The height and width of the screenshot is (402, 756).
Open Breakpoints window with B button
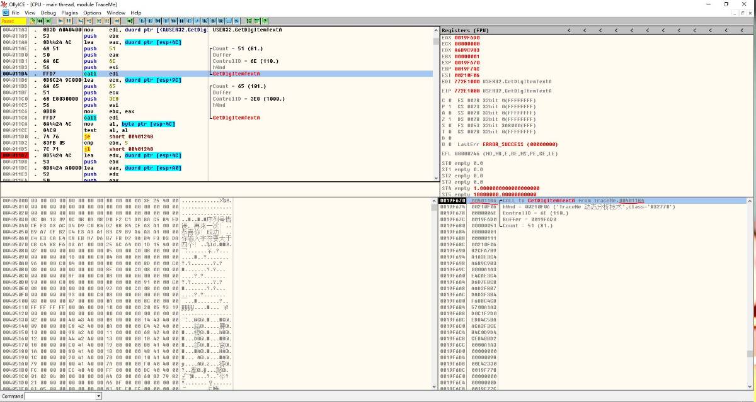(x=213, y=21)
